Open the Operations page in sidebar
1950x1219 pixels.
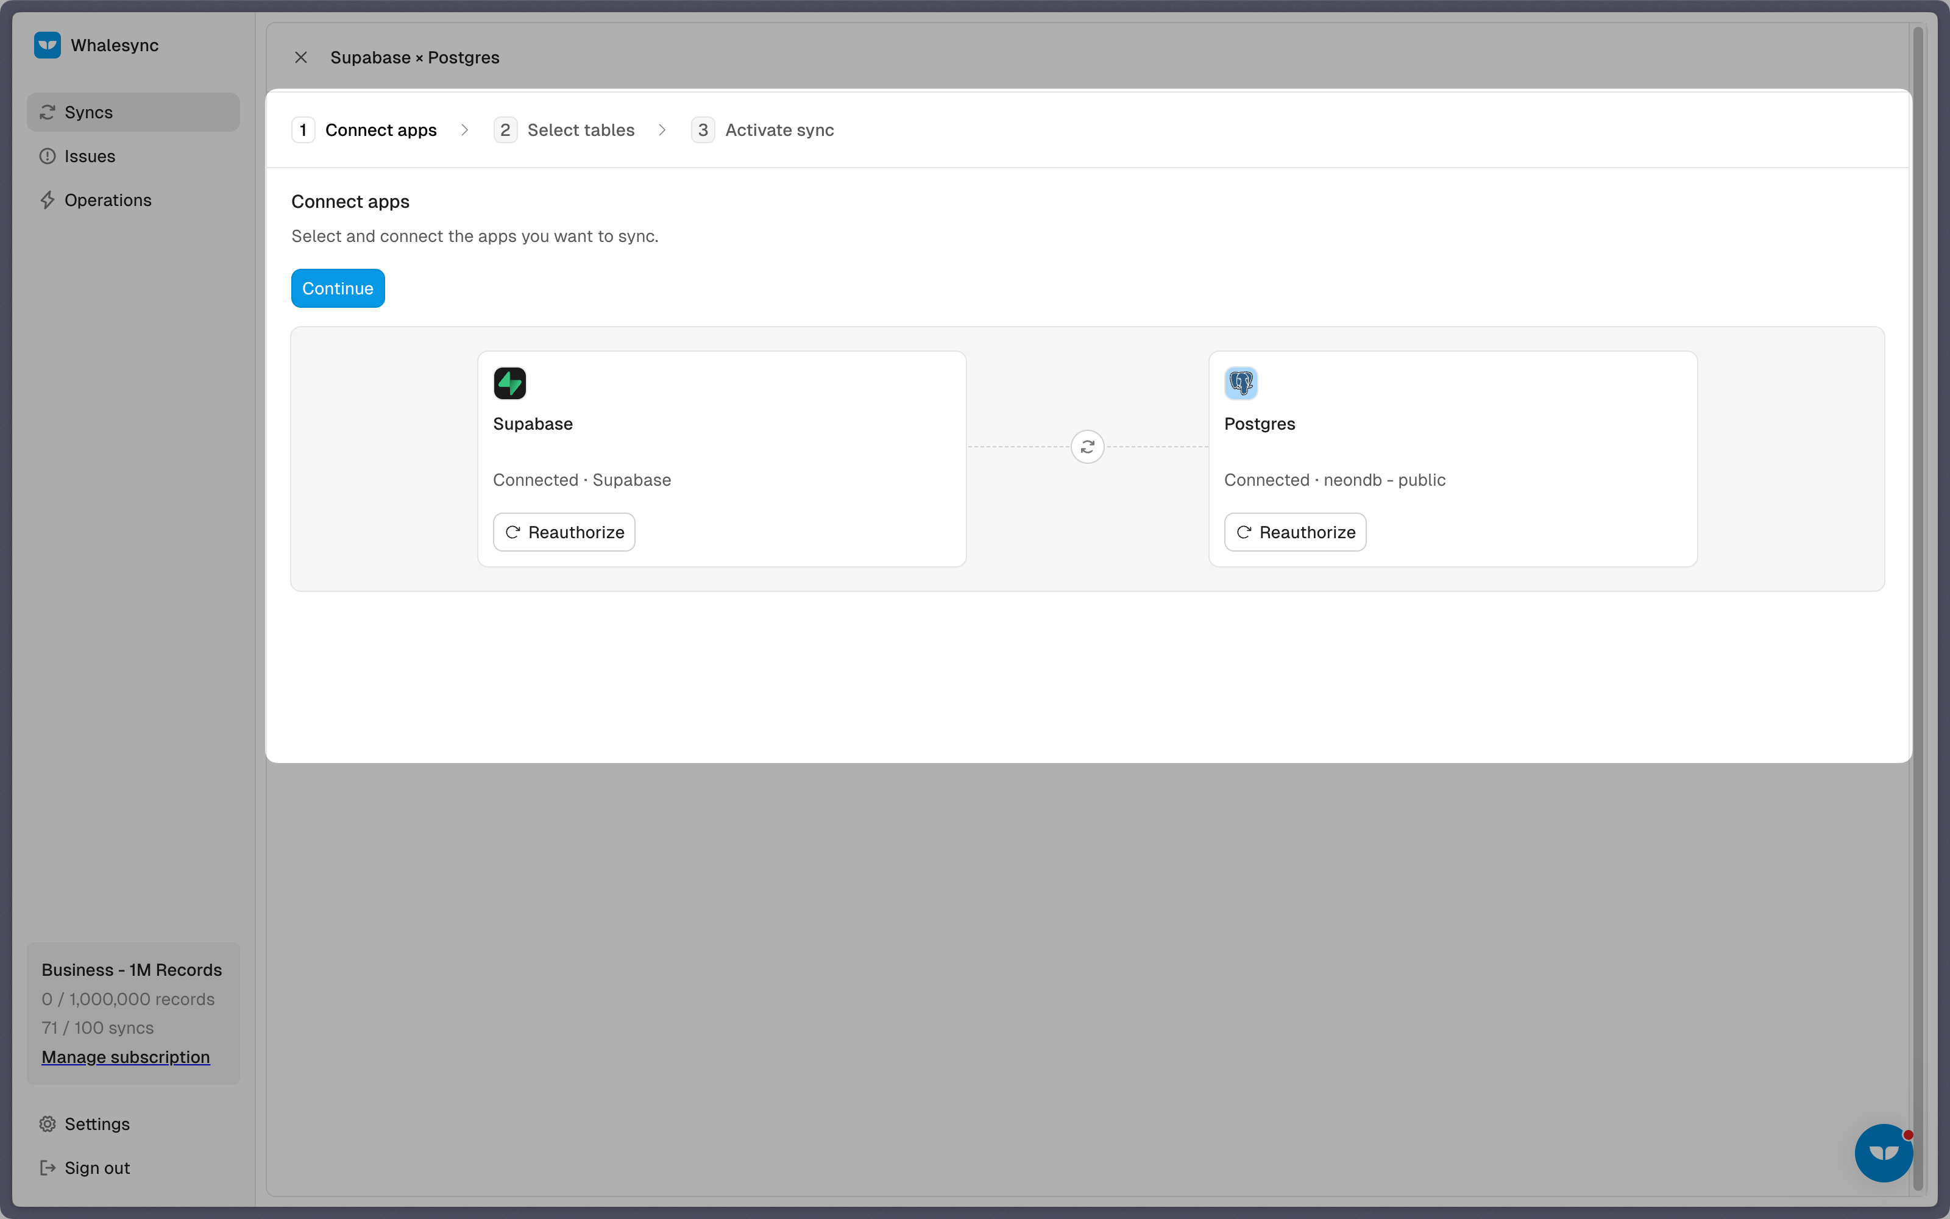point(133,200)
